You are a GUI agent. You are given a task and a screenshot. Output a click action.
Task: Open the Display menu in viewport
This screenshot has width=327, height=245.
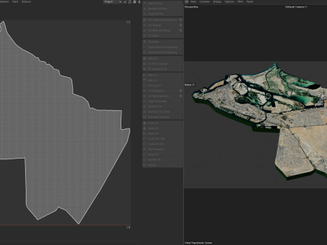tap(217, 1)
